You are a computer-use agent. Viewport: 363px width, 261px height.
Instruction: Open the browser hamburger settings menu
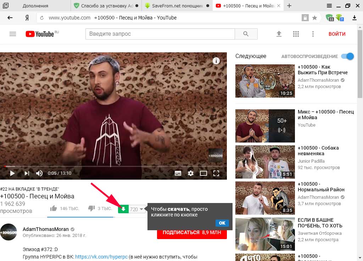pos(329,6)
